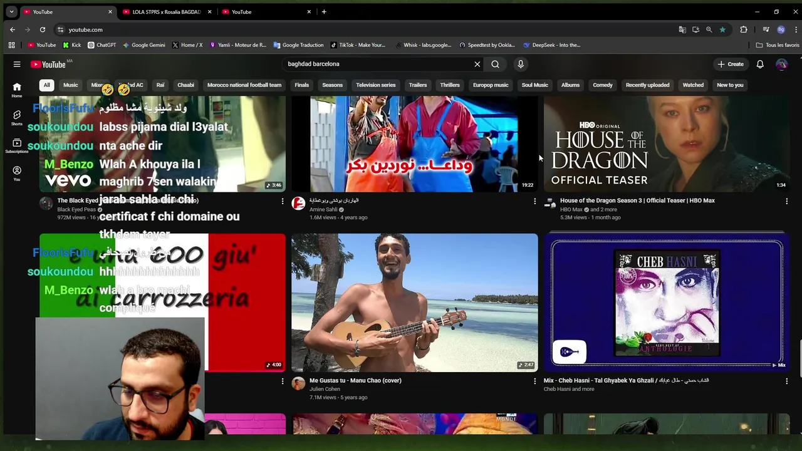
Task: Open options for the Black Eyed Peas video
Action: click(282, 201)
